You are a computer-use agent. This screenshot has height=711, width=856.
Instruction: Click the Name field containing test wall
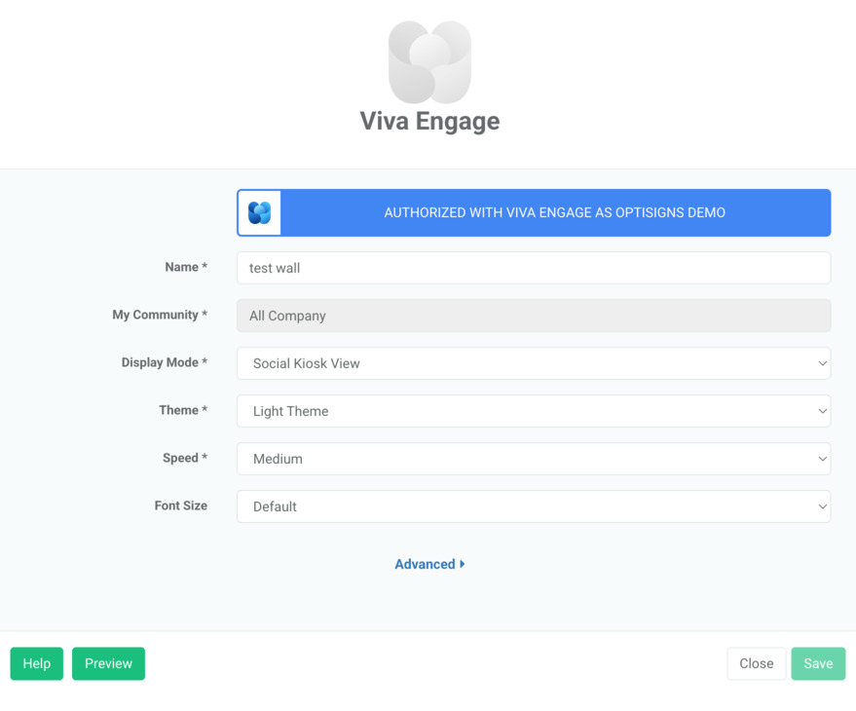(x=534, y=268)
